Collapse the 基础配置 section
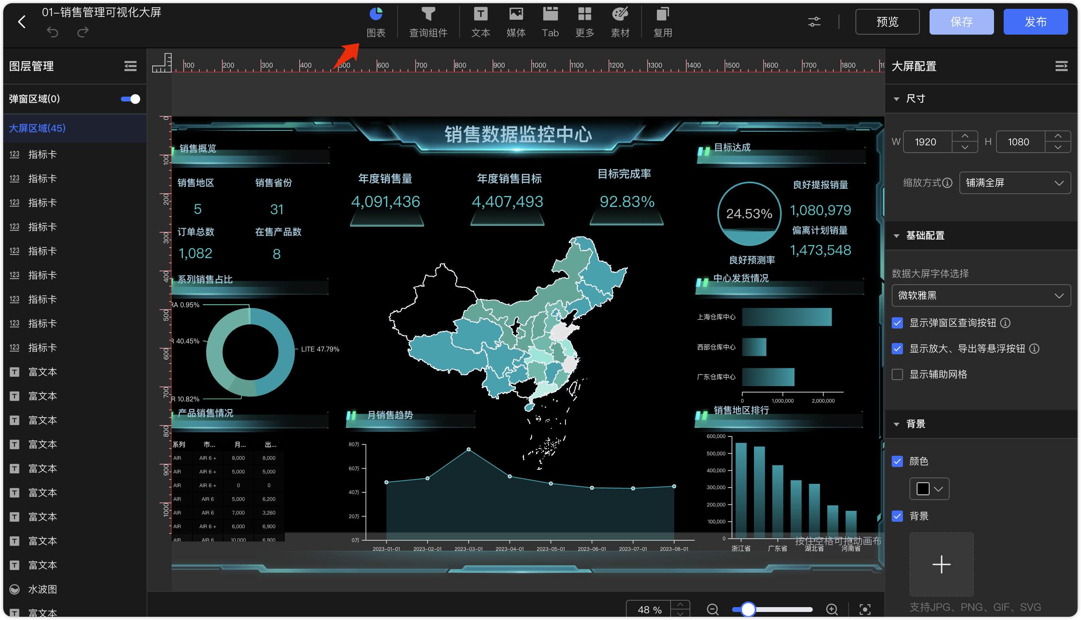Screen dimensions: 1081x620 [897, 236]
